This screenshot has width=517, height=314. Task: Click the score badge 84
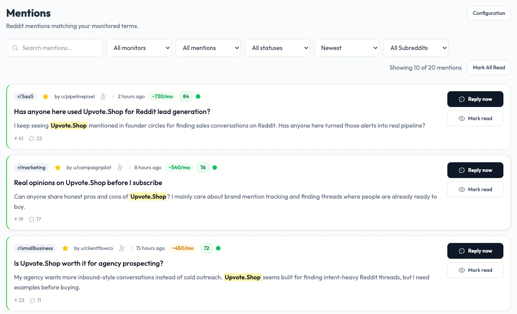pyautogui.click(x=186, y=96)
